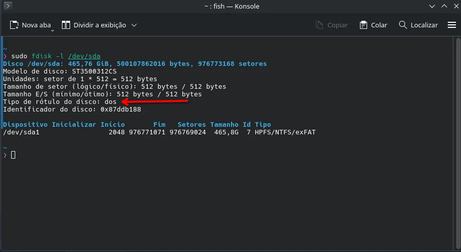Open search with Localizar
Image resolution: width=461 pixels, height=252 pixels.
point(418,25)
